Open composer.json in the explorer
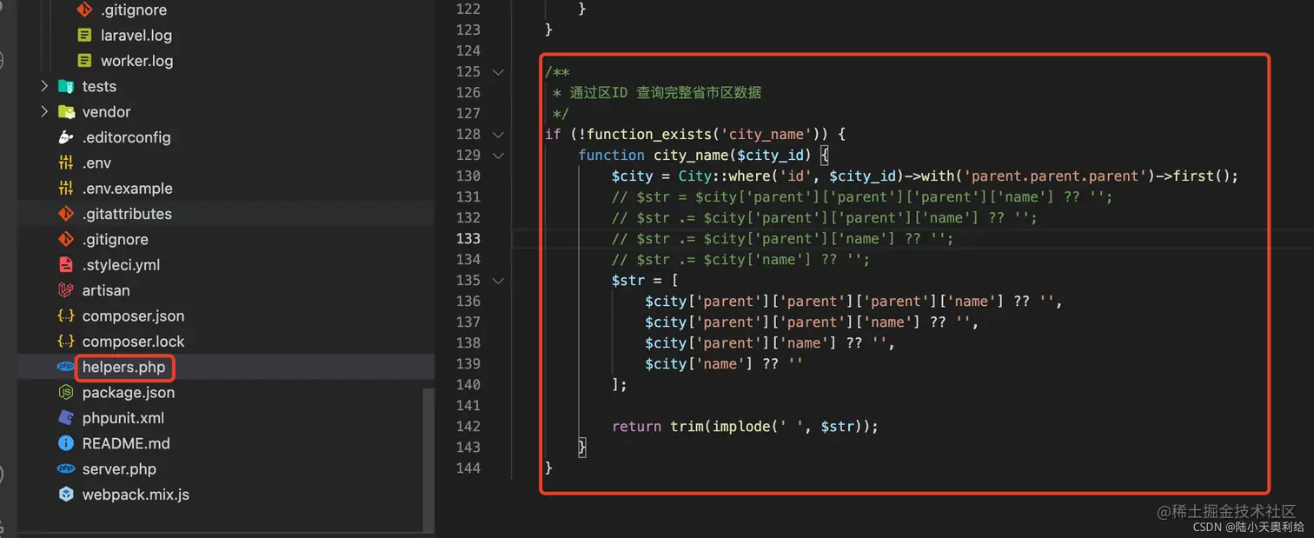Image resolution: width=1314 pixels, height=538 pixels. 133,315
